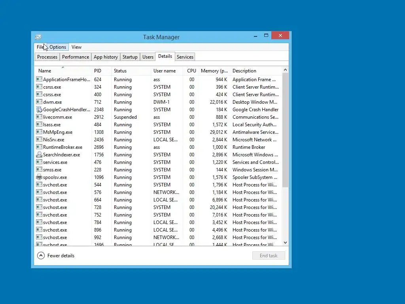Click the smss.exe process icon
This screenshot has width=405, height=304.
point(39,169)
